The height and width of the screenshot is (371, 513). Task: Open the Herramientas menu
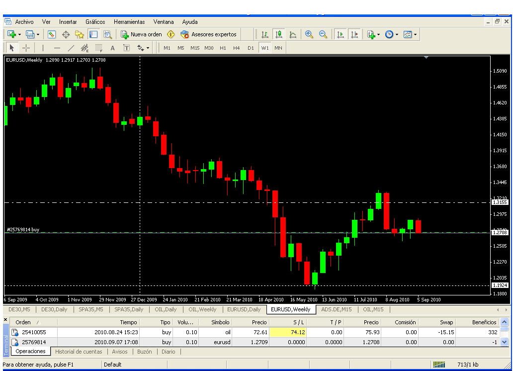coord(129,22)
